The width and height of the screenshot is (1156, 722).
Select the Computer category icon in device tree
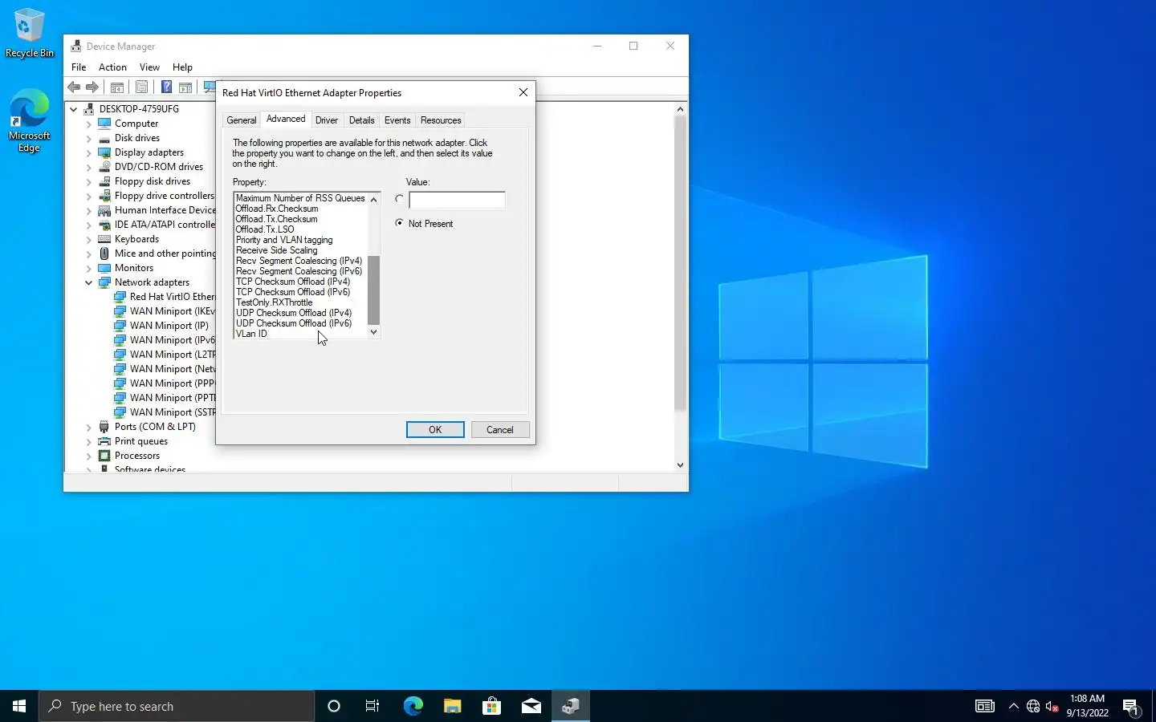104,124
